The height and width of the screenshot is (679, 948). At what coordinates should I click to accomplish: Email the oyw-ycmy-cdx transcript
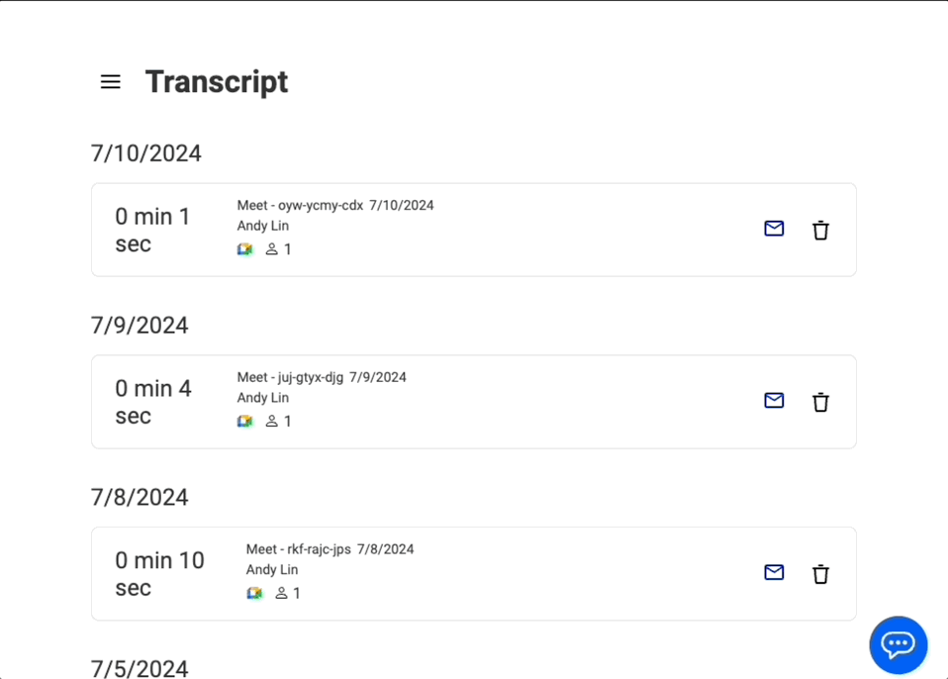774,229
